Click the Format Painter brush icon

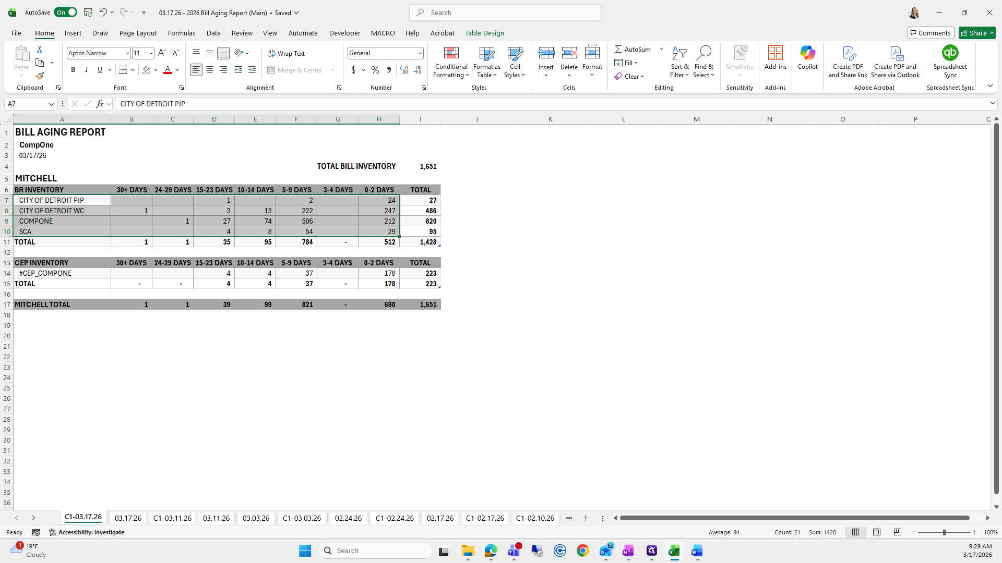tap(40, 76)
